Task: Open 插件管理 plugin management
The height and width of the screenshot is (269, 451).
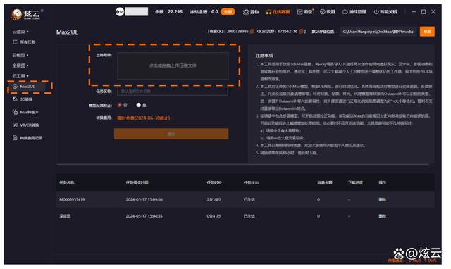Action: (x=354, y=12)
